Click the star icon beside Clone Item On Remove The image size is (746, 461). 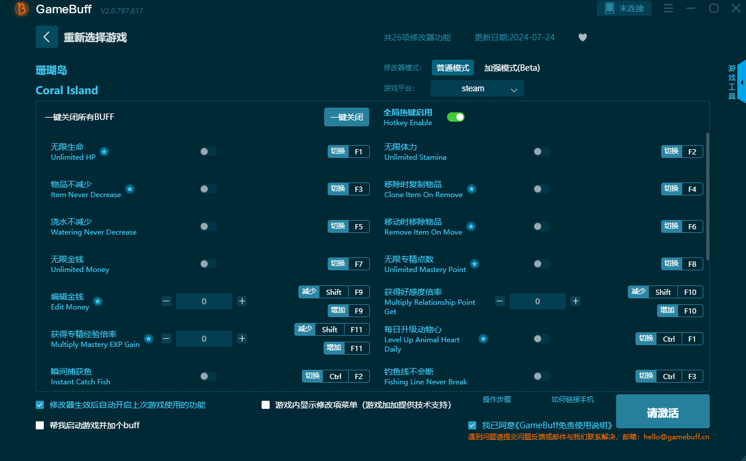pyautogui.click(x=472, y=189)
